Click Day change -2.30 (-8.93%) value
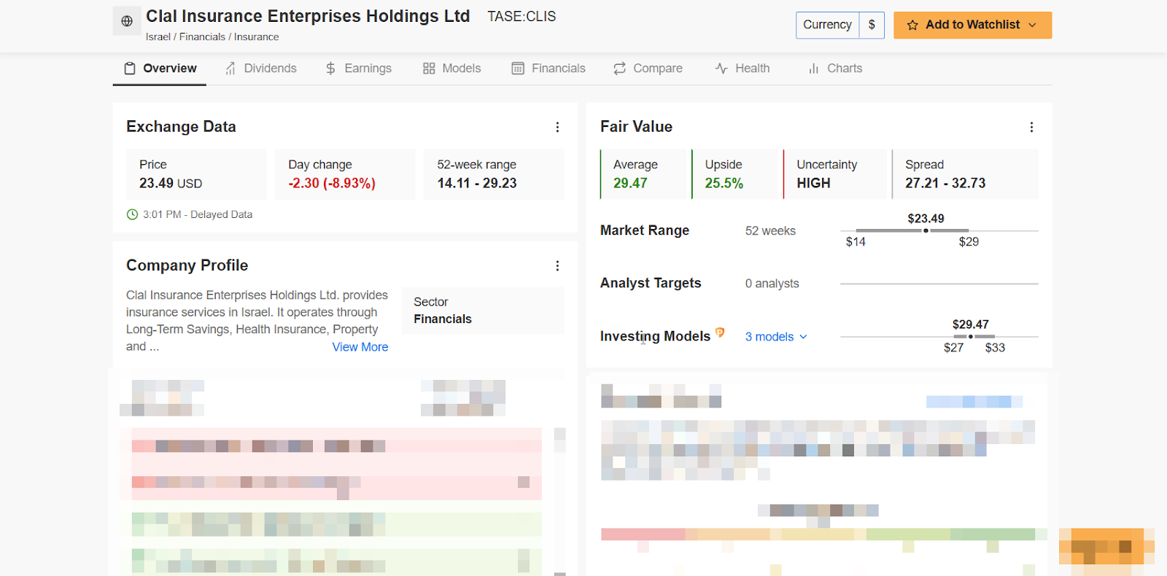This screenshot has width=1167, height=576. [x=332, y=183]
